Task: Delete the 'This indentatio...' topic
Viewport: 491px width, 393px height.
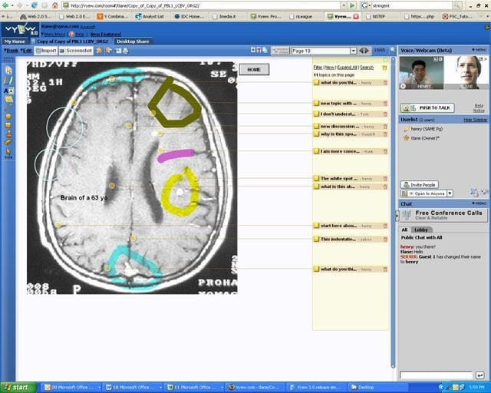Action: tap(385, 239)
